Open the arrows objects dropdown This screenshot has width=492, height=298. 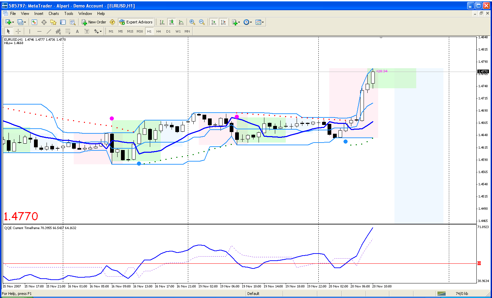[98, 31]
